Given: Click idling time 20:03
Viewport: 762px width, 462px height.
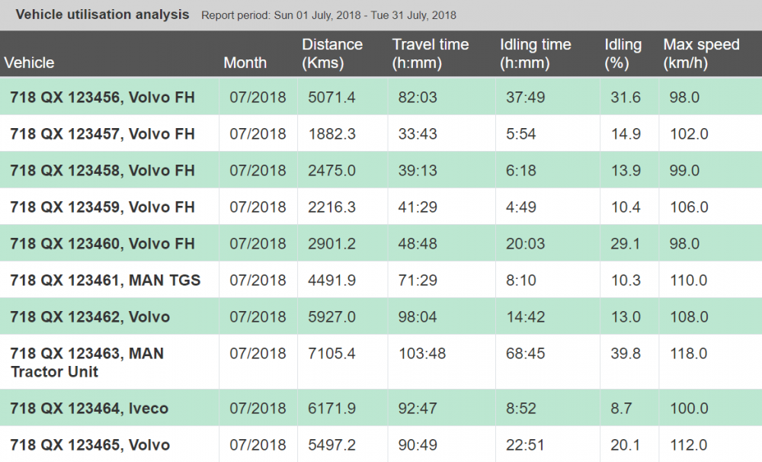Looking at the screenshot, I should 525,244.
